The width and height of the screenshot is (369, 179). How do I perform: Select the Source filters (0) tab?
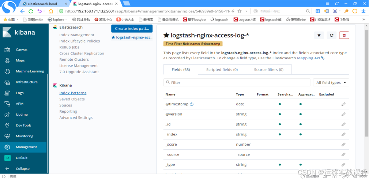(x=269, y=70)
